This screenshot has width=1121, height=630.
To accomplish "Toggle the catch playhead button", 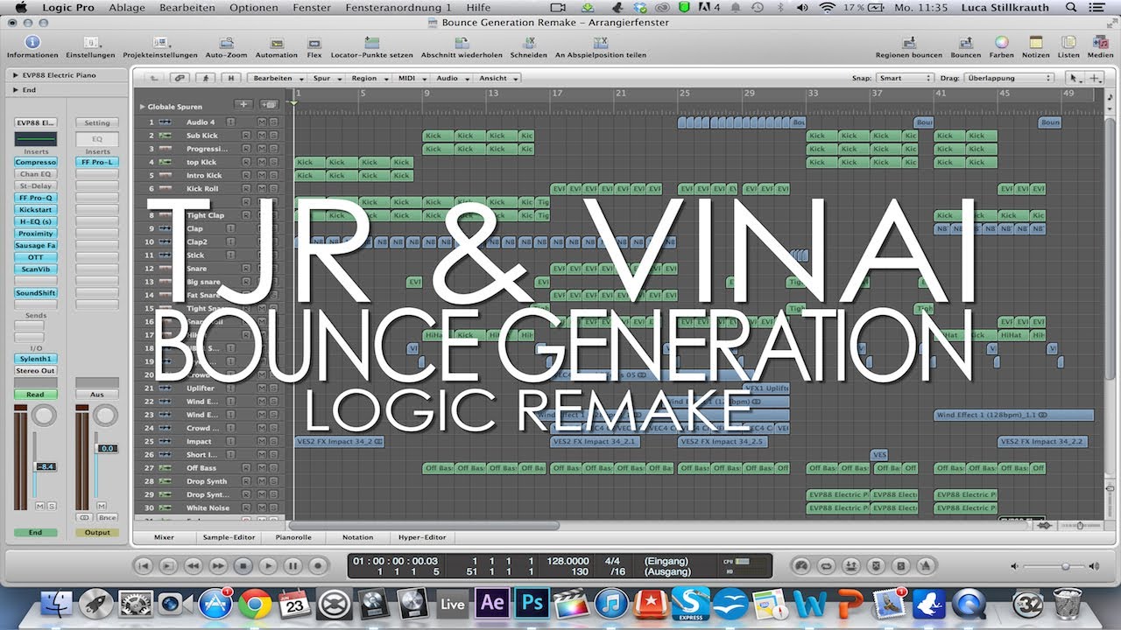I will [207, 78].
